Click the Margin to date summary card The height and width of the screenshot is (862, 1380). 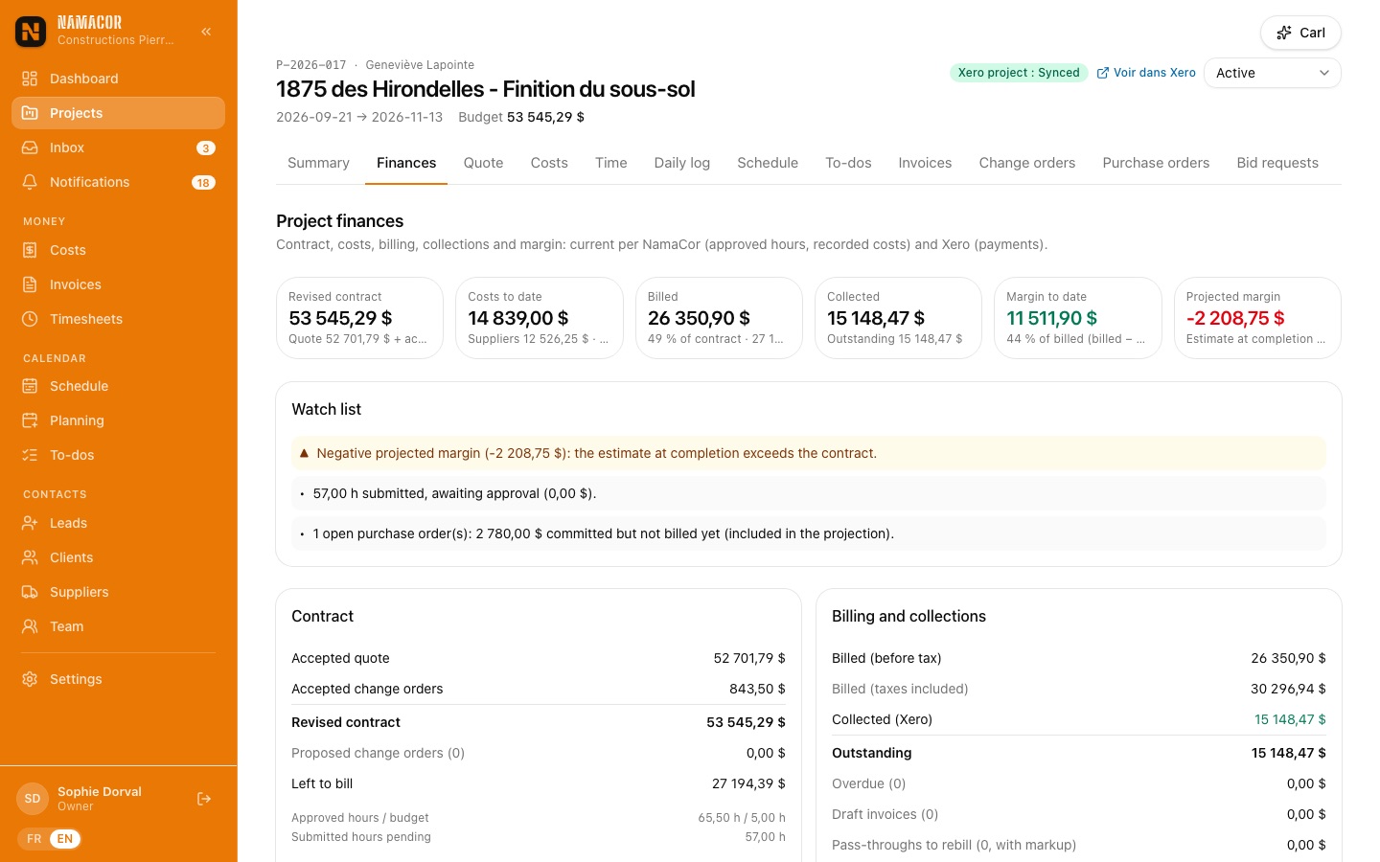[x=1078, y=318]
